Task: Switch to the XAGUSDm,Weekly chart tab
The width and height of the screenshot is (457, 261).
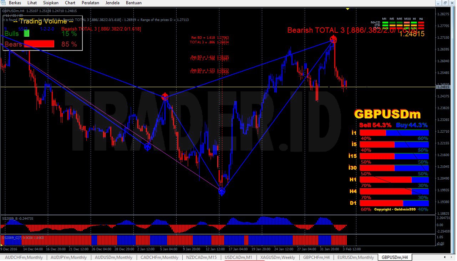Action: pos(277,257)
